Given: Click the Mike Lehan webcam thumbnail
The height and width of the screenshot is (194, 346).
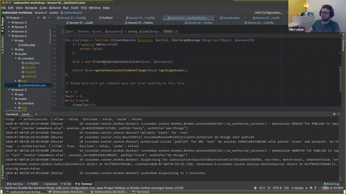Looking at the screenshot, I should pyautogui.click(x=317, y=16).
